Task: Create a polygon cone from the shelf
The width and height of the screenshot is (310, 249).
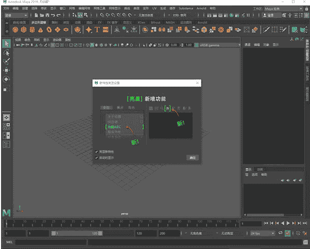Action: pos(41,30)
